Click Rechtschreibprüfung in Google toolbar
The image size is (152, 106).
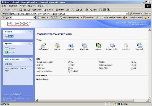tap(70, 18)
